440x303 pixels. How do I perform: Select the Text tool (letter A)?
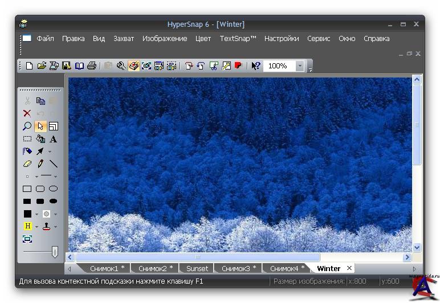point(53,139)
